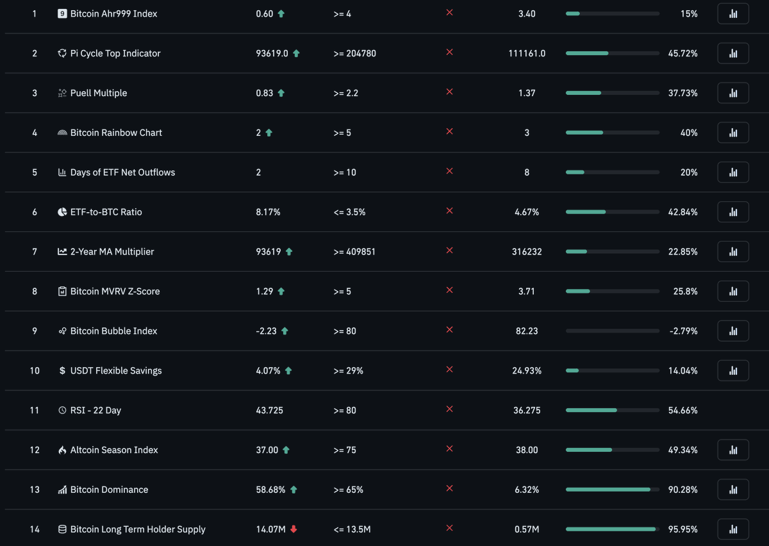Click the RSI - 22 Day clock icon
The width and height of the screenshot is (769, 546).
62,410
